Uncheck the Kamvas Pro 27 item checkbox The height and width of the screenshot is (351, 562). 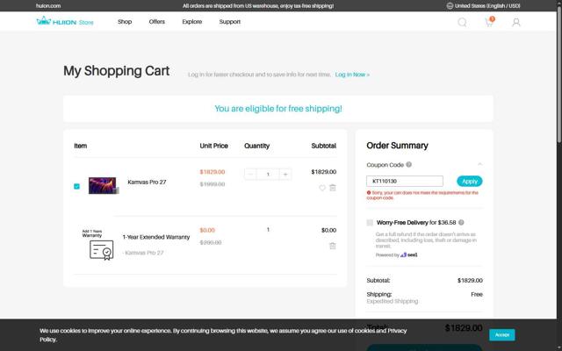(x=76, y=186)
